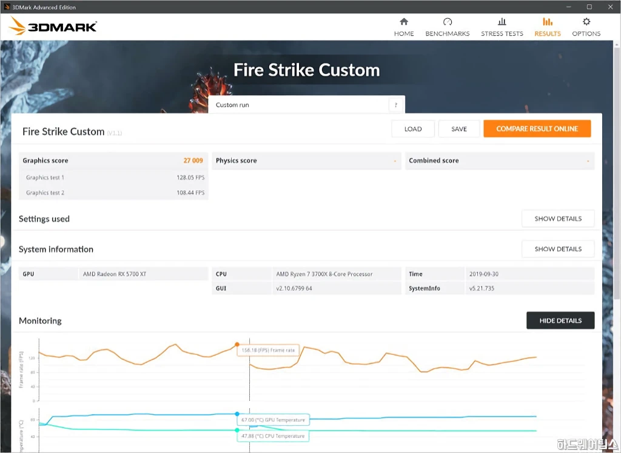This screenshot has width=621, height=453.
Task: Click the Stress Tests bar chart icon
Action: (x=502, y=21)
